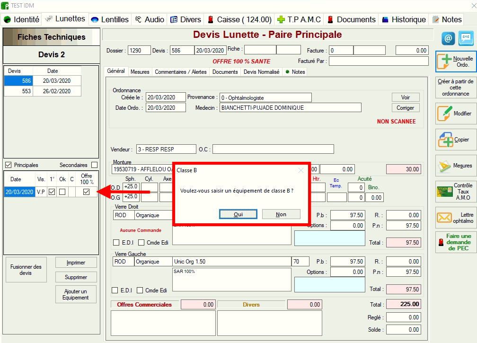Select the 20/03/2020 V.P equipment row
This screenshot has width=477, height=343.
(51, 192)
